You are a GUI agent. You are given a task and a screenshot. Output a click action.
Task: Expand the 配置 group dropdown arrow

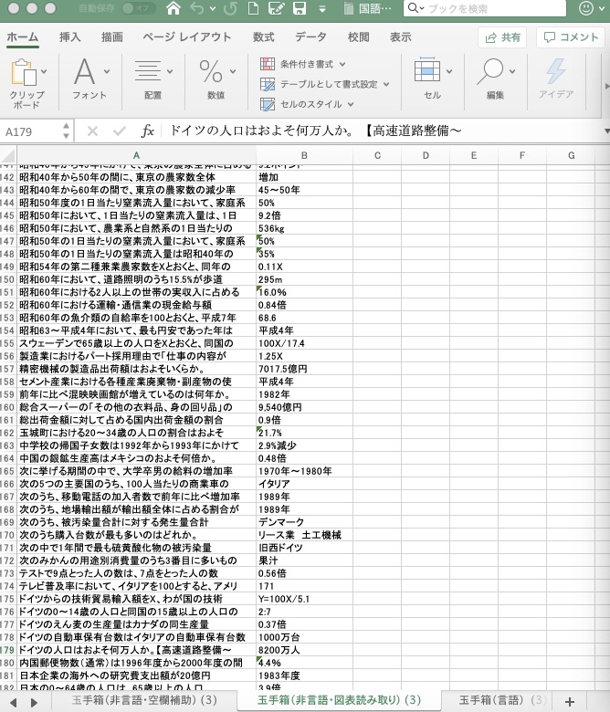click(x=170, y=71)
